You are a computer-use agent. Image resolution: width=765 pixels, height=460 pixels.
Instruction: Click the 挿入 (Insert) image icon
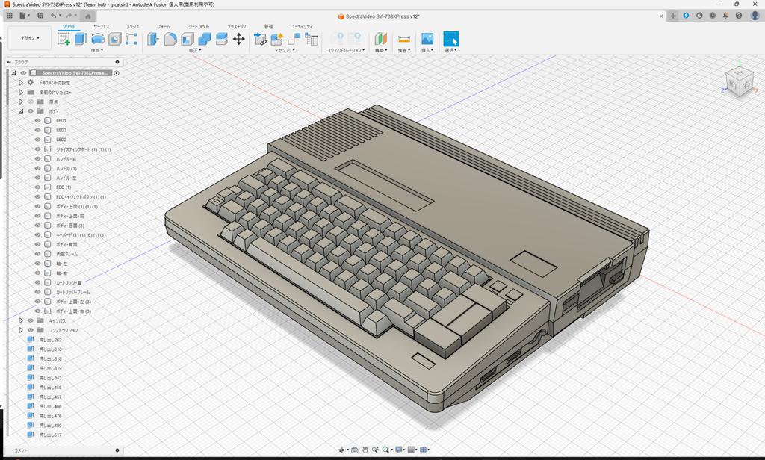point(426,37)
